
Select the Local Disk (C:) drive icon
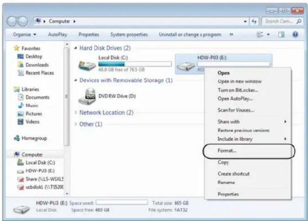click(87, 66)
